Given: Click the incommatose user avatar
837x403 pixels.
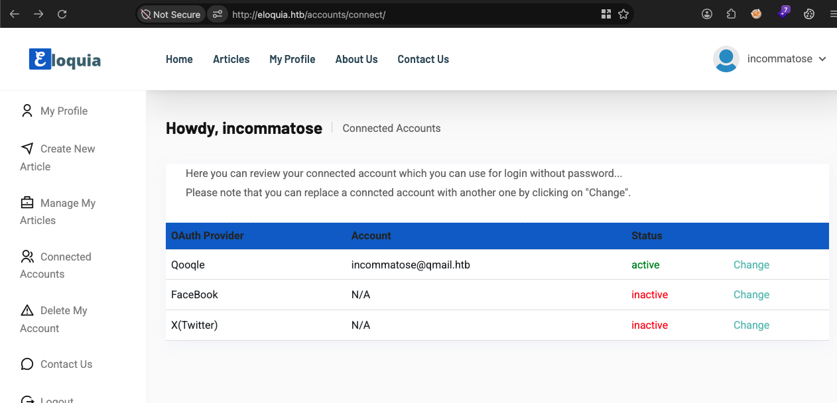Looking at the screenshot, I should [x=726, y=59].
